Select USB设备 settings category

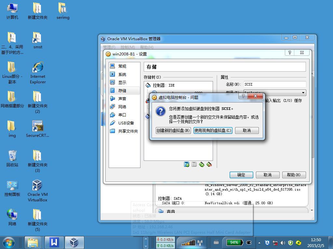click(x=124, y=123)
